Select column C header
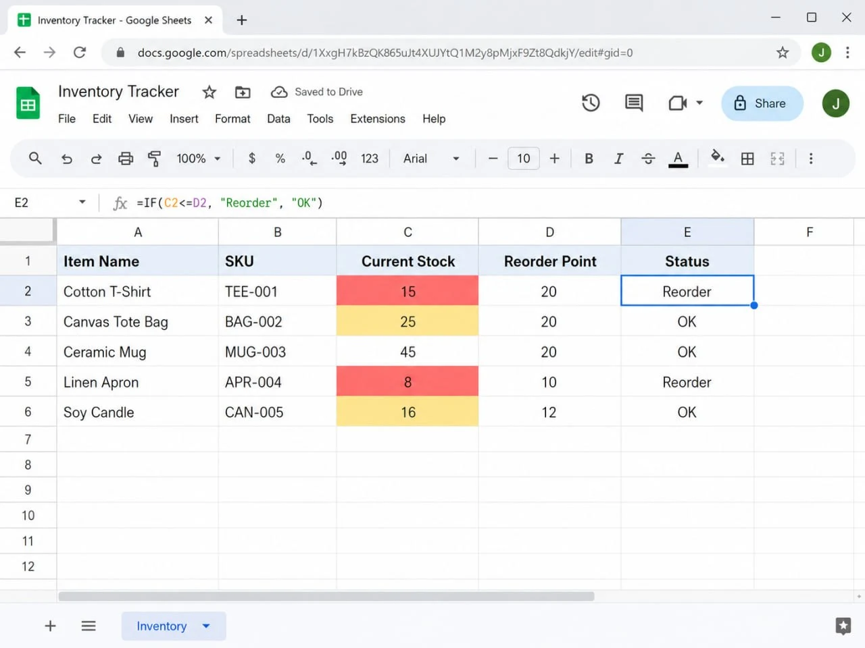Image resolution: width=865 pixels, height=648 pixels. point(407,232)
